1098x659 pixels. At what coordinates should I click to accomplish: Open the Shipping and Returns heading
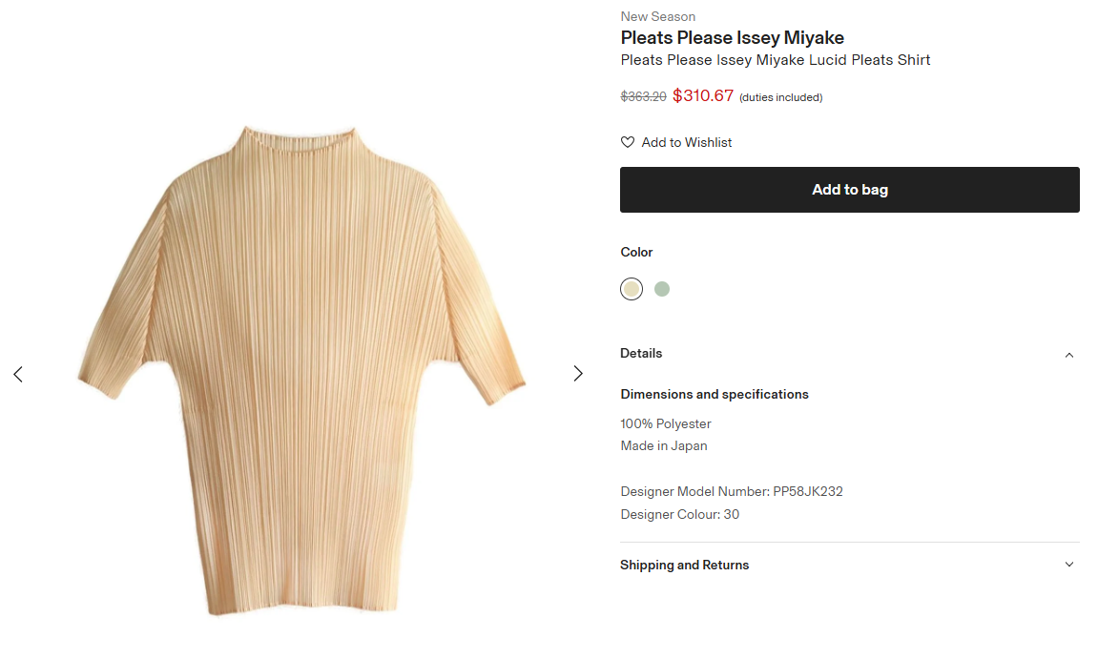click(685, 566)
